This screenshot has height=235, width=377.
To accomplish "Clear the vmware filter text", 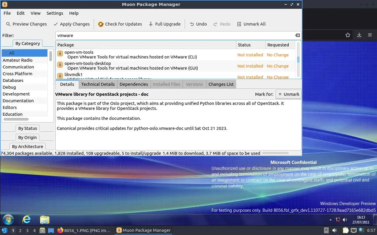I will point(297,35).
